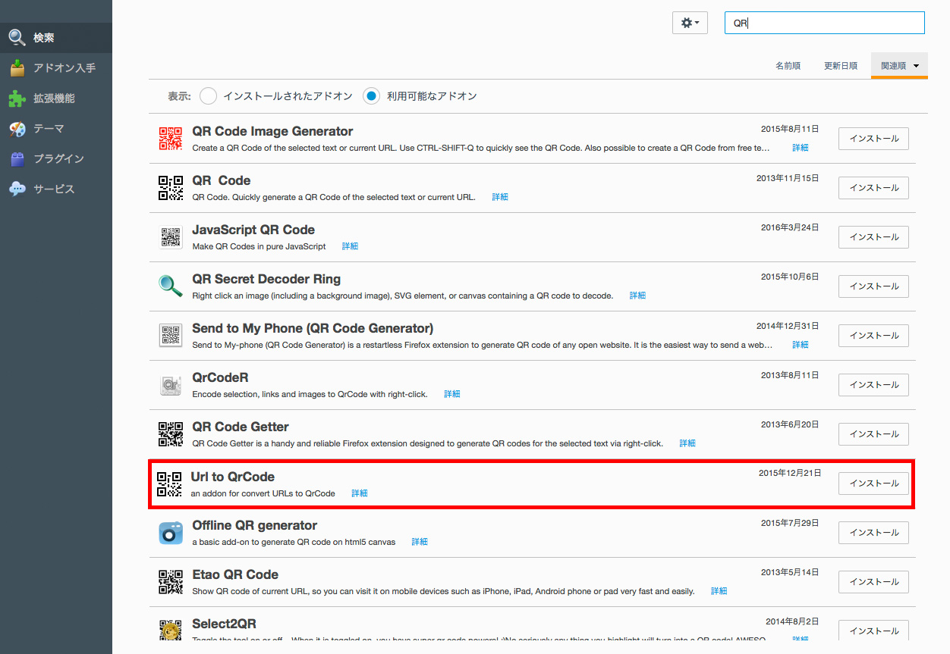The width and height of the screenshot is (950, 654).
Task: Open the gear tools dropdown menu
Action: coord(690,23)
